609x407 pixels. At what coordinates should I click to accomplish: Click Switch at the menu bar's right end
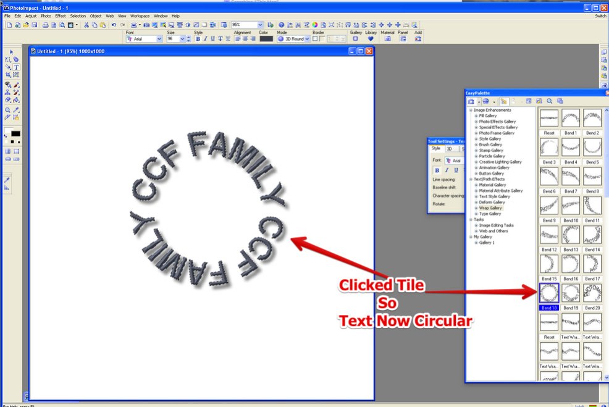[600, 16]
